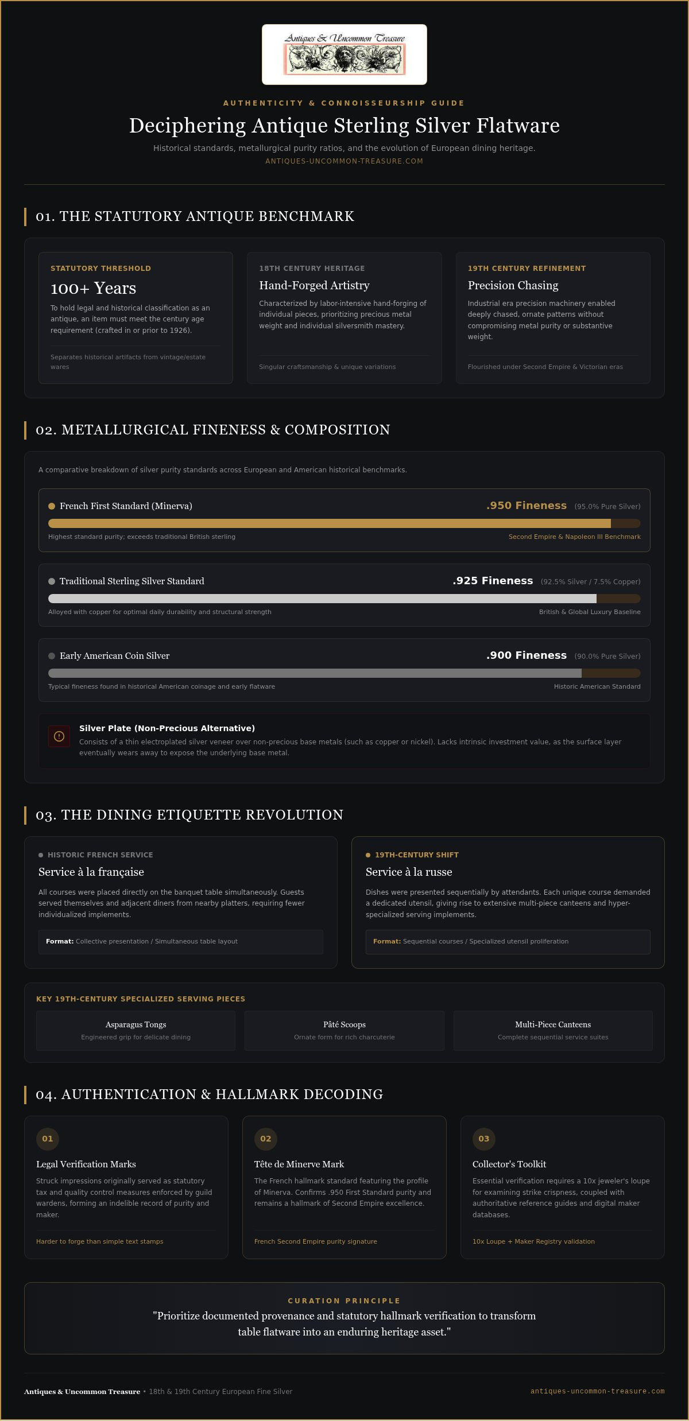Select the step 01 badge for Legal Verification Marks
Screen dimensions: 689x1421
point(48,1139)
